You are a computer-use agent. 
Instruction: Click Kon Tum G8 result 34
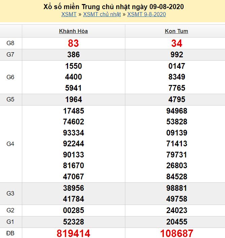click(176, 43)
